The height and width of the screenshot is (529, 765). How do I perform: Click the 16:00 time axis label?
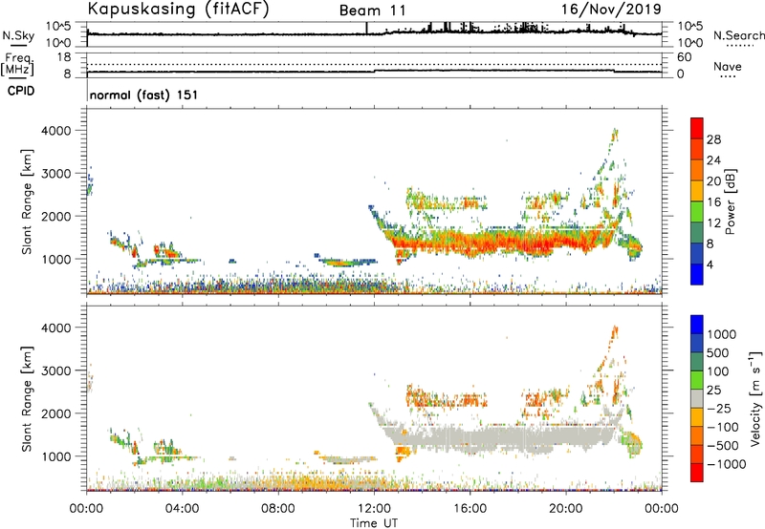coord(470,509)
